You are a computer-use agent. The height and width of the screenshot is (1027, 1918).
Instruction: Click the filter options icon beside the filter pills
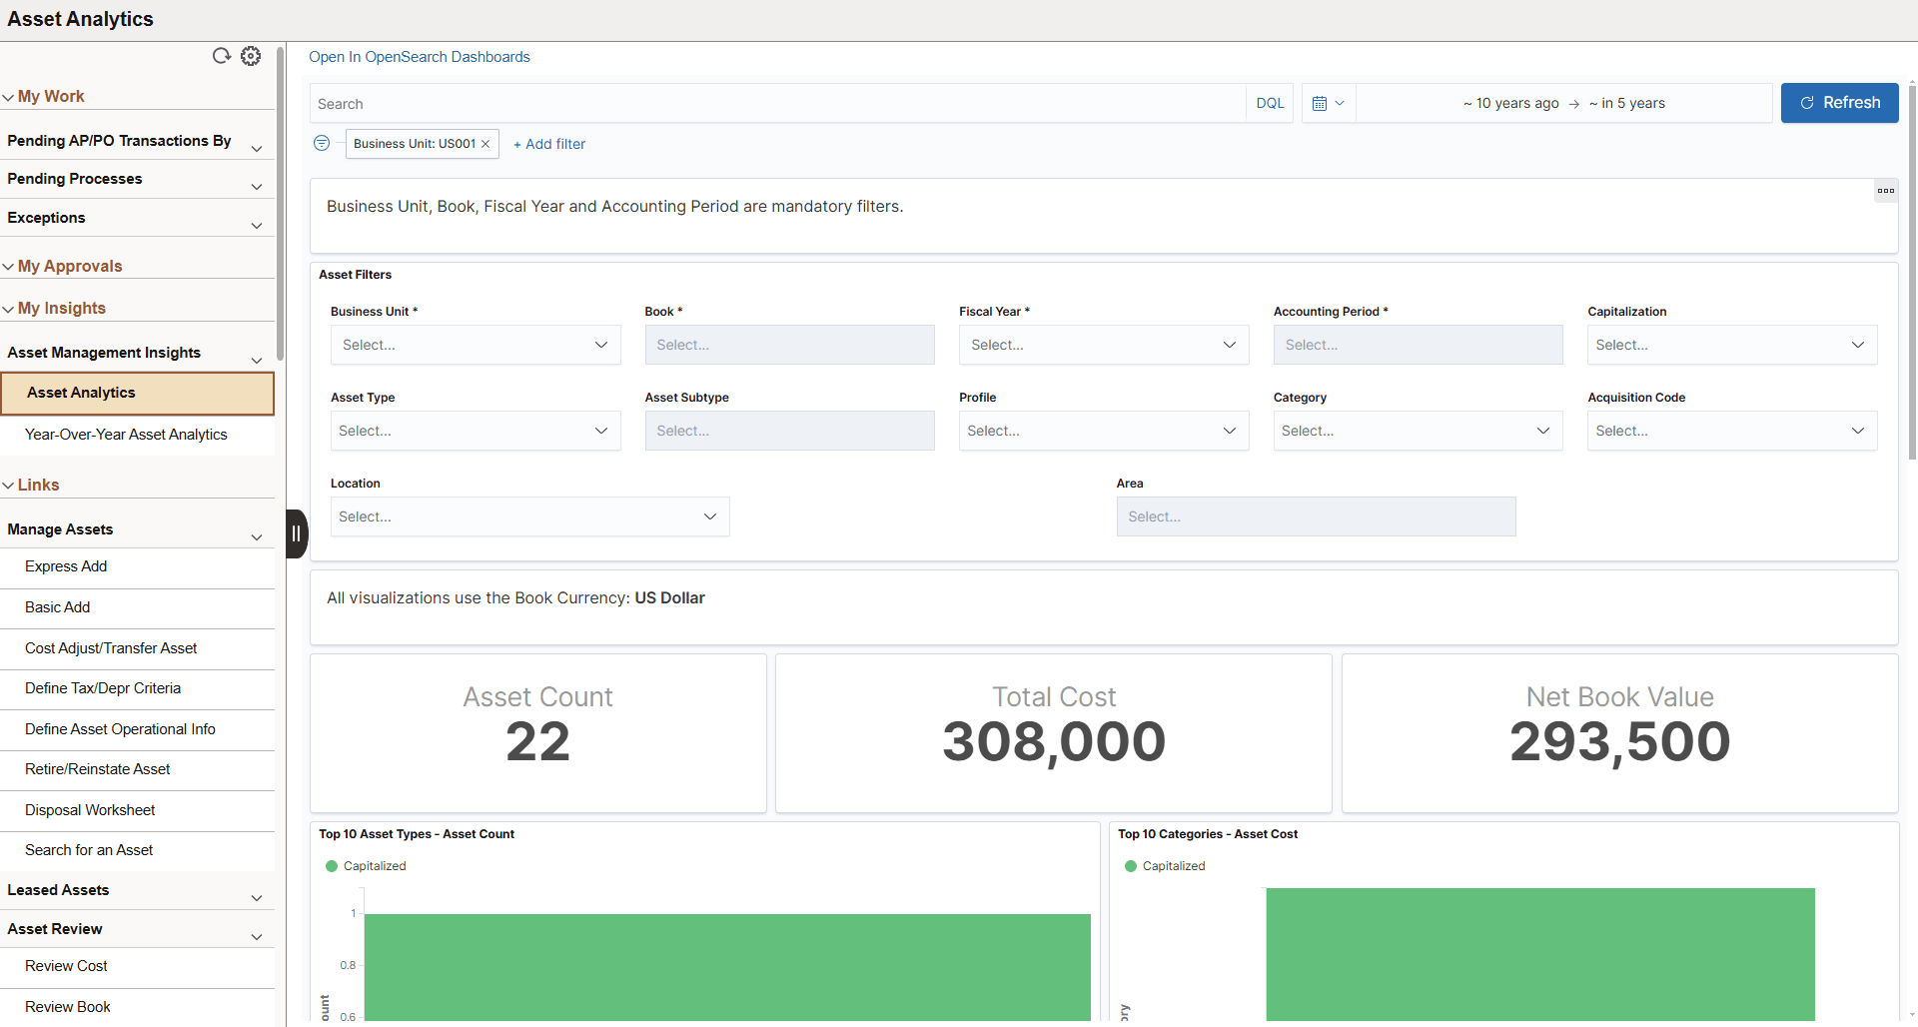click(x=322, y=143)
